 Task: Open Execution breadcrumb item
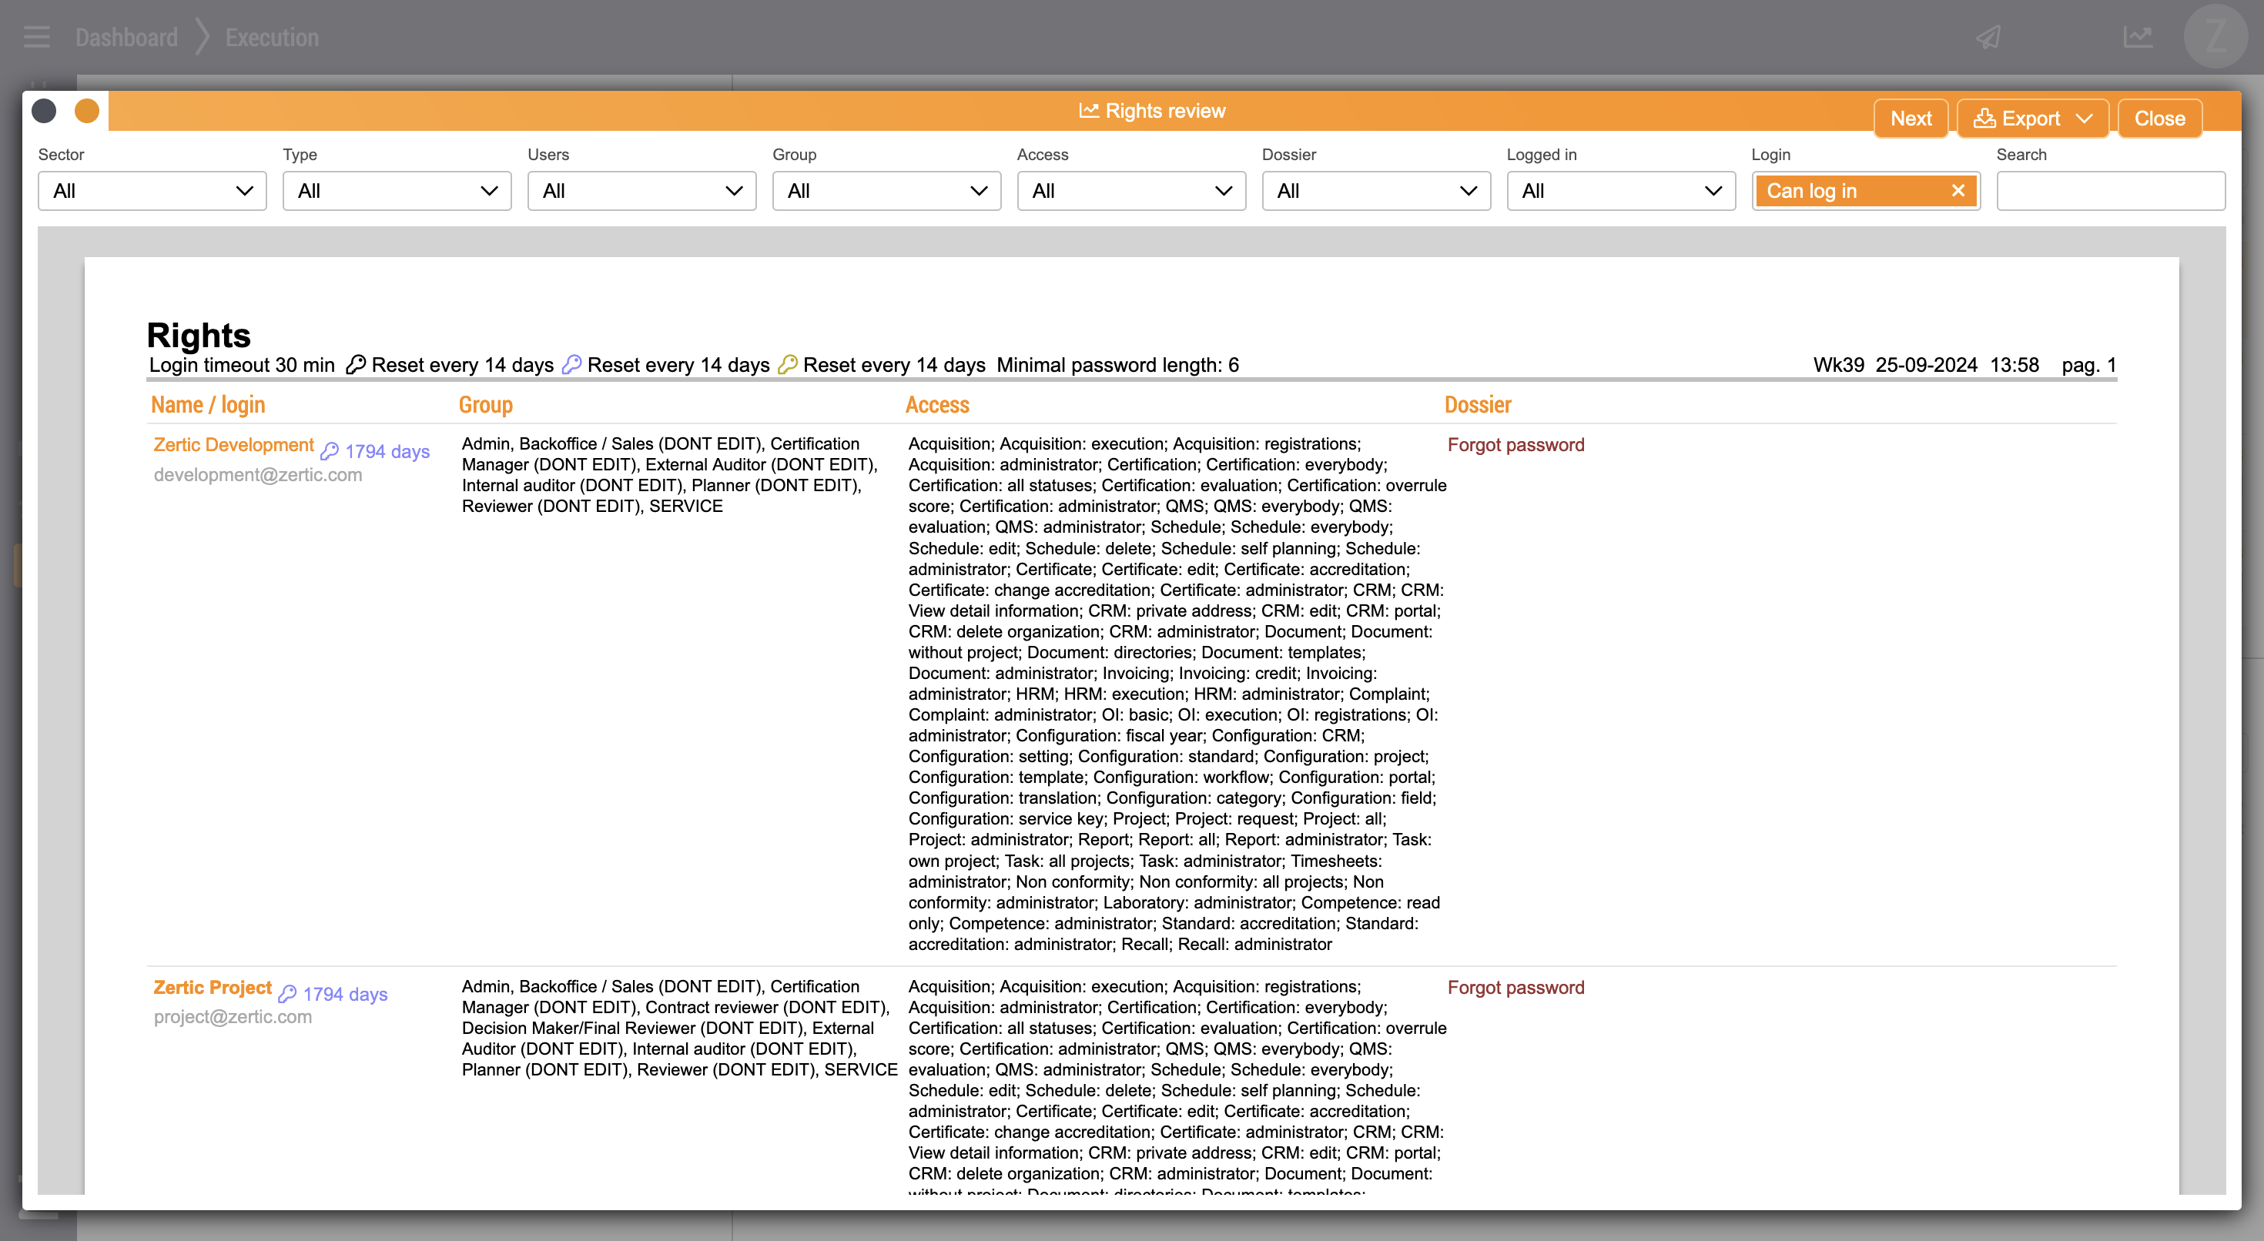point(272,37)
